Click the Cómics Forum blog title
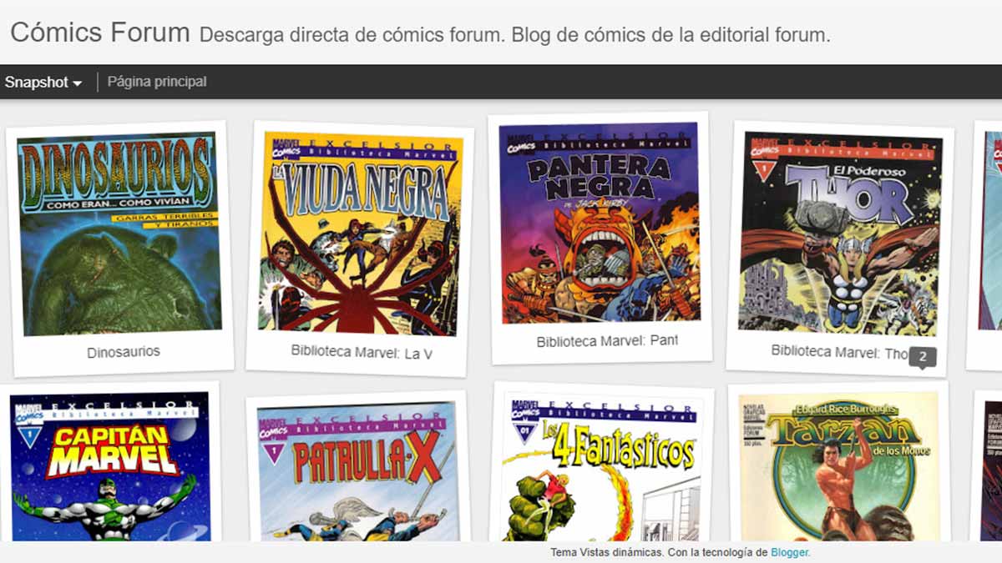The width and height of the screenshot is (1002, 563). click(x=100, y=33)
